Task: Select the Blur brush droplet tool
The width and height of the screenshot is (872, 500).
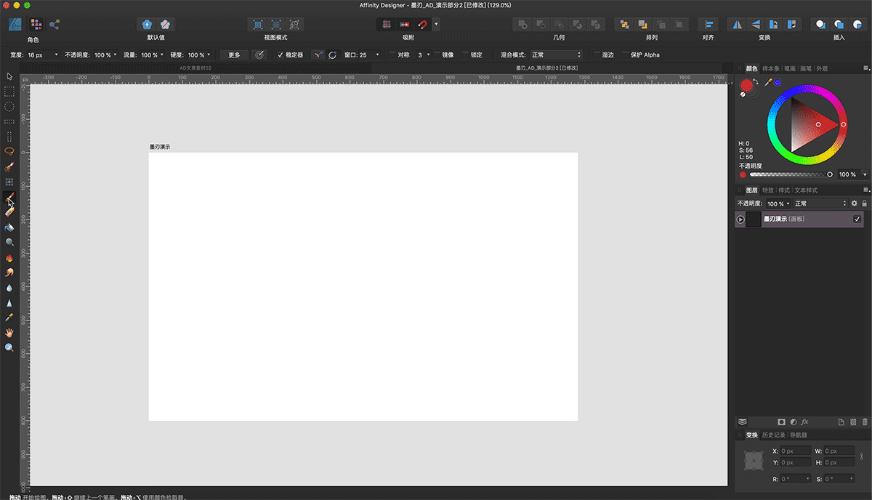Action: tap(9, 287)
